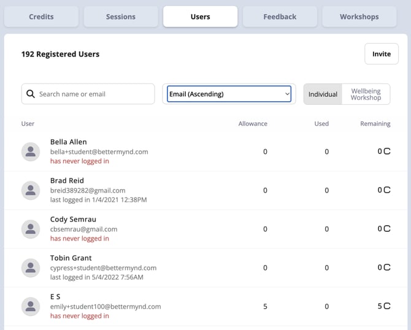Image resolution: width=411 pixels, height=330 pixels.
Task: Click credit icon in Bella Allen's row
Action: point(386,152)
